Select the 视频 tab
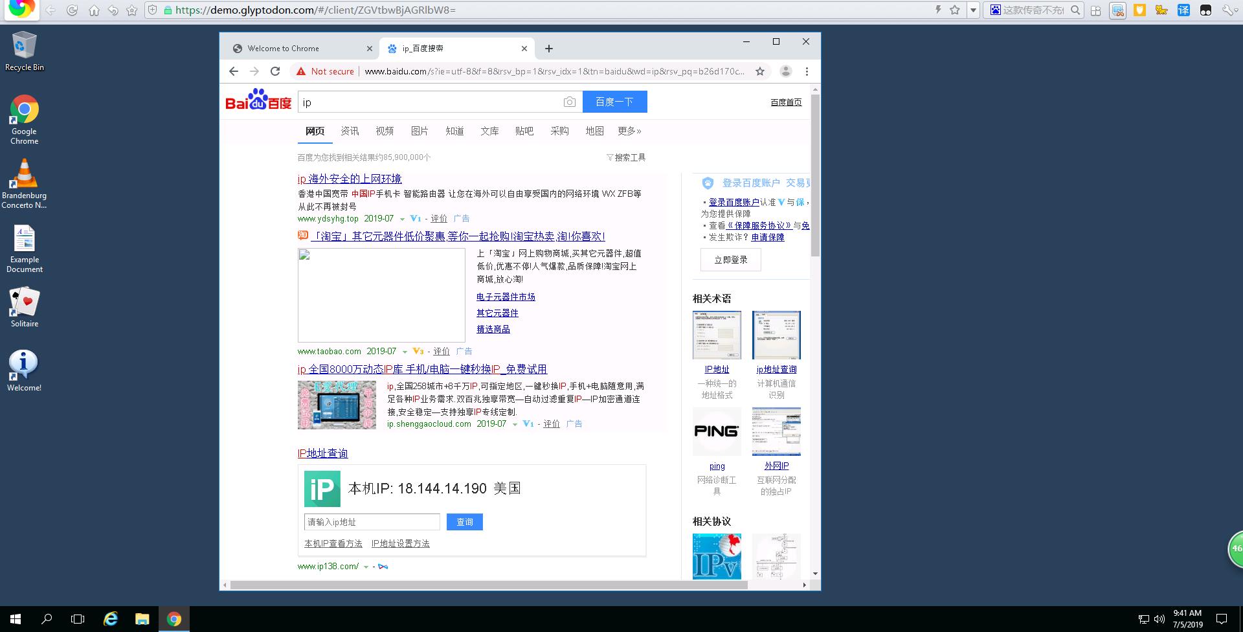This screenshot has height=632, width=1243. pos(385,131)
